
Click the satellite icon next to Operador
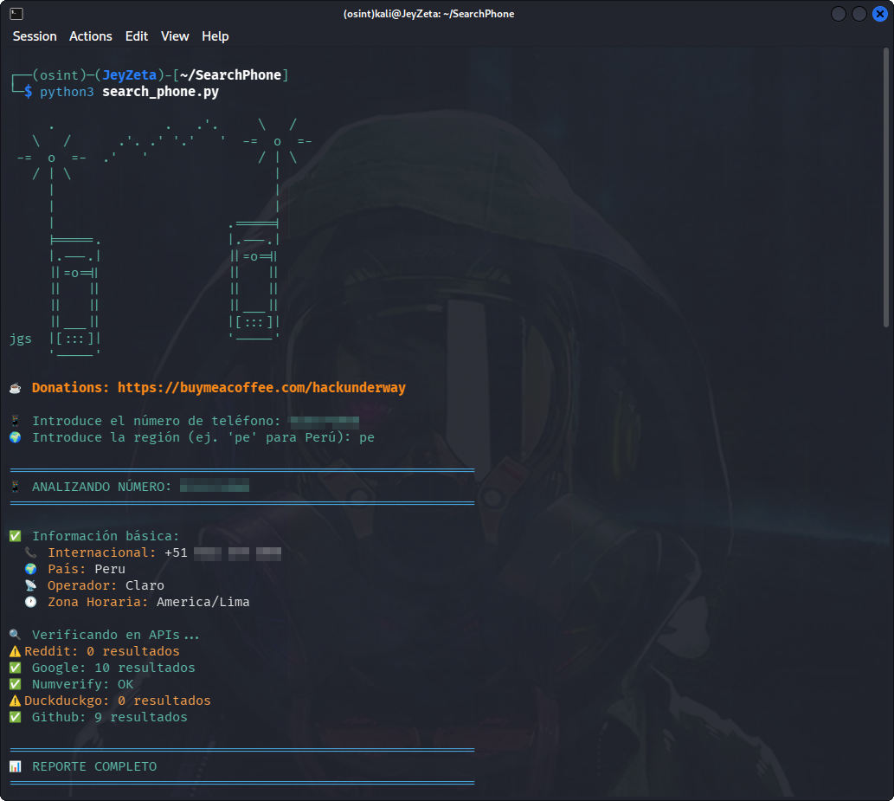coord(31,586)
